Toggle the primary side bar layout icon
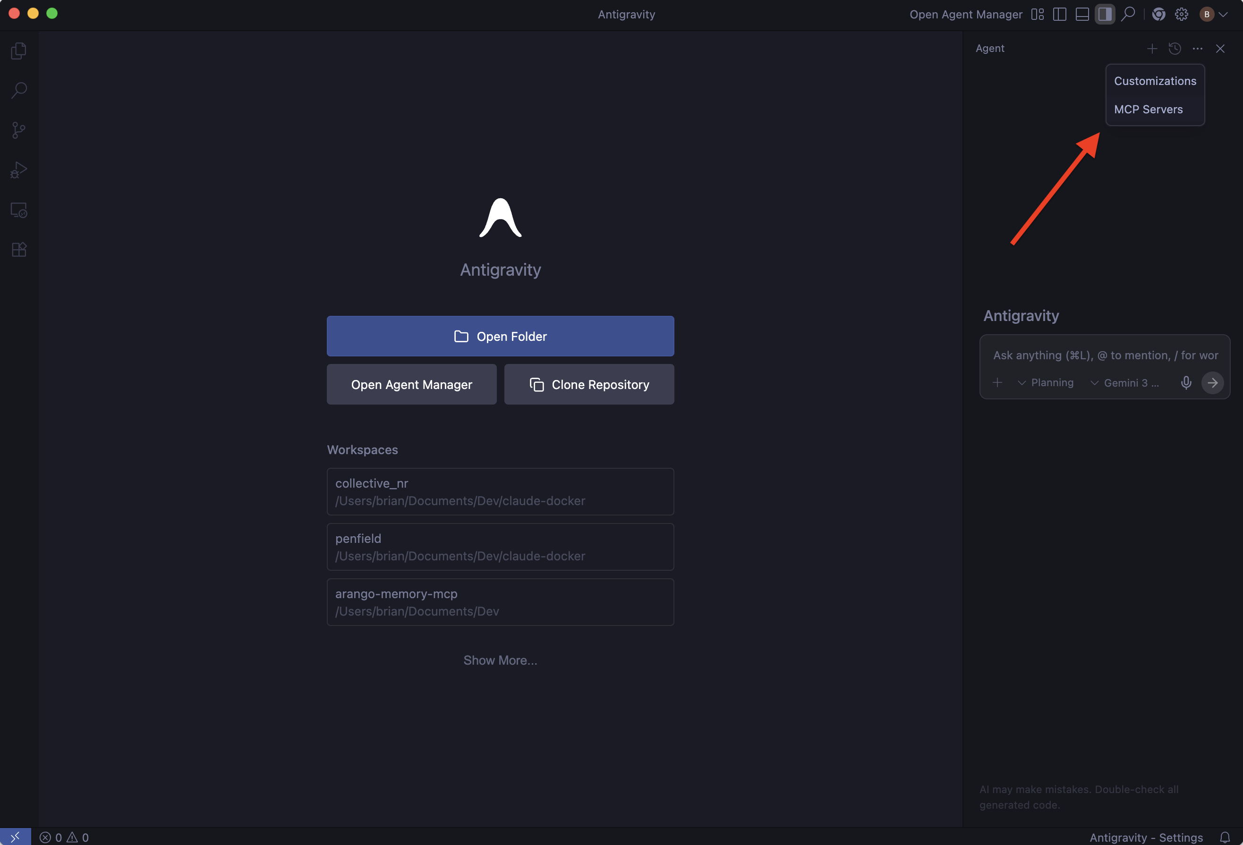Viewport: 1243px width, 845px height. [1060, 15]
